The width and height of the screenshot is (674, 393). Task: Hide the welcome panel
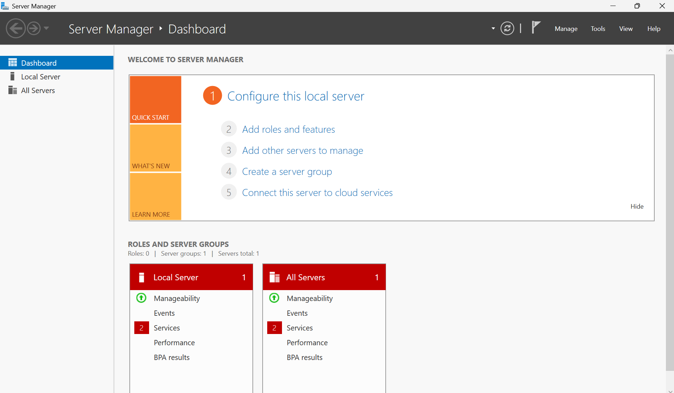[637, 207]
